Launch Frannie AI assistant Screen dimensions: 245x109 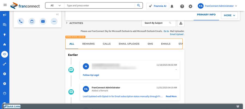tap(158, 6)
